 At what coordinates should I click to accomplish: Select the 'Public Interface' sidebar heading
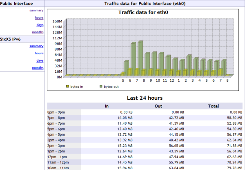[17, 4]
